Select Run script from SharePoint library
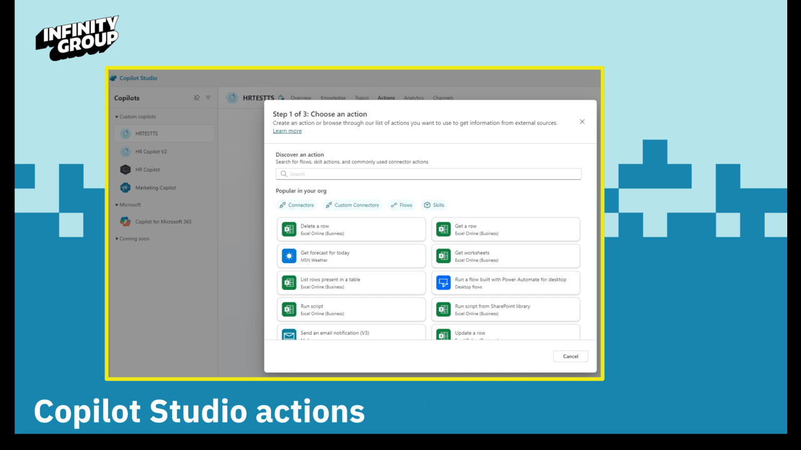 coord(506,309)
